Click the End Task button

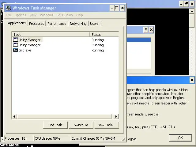click(x=55, y=125)
